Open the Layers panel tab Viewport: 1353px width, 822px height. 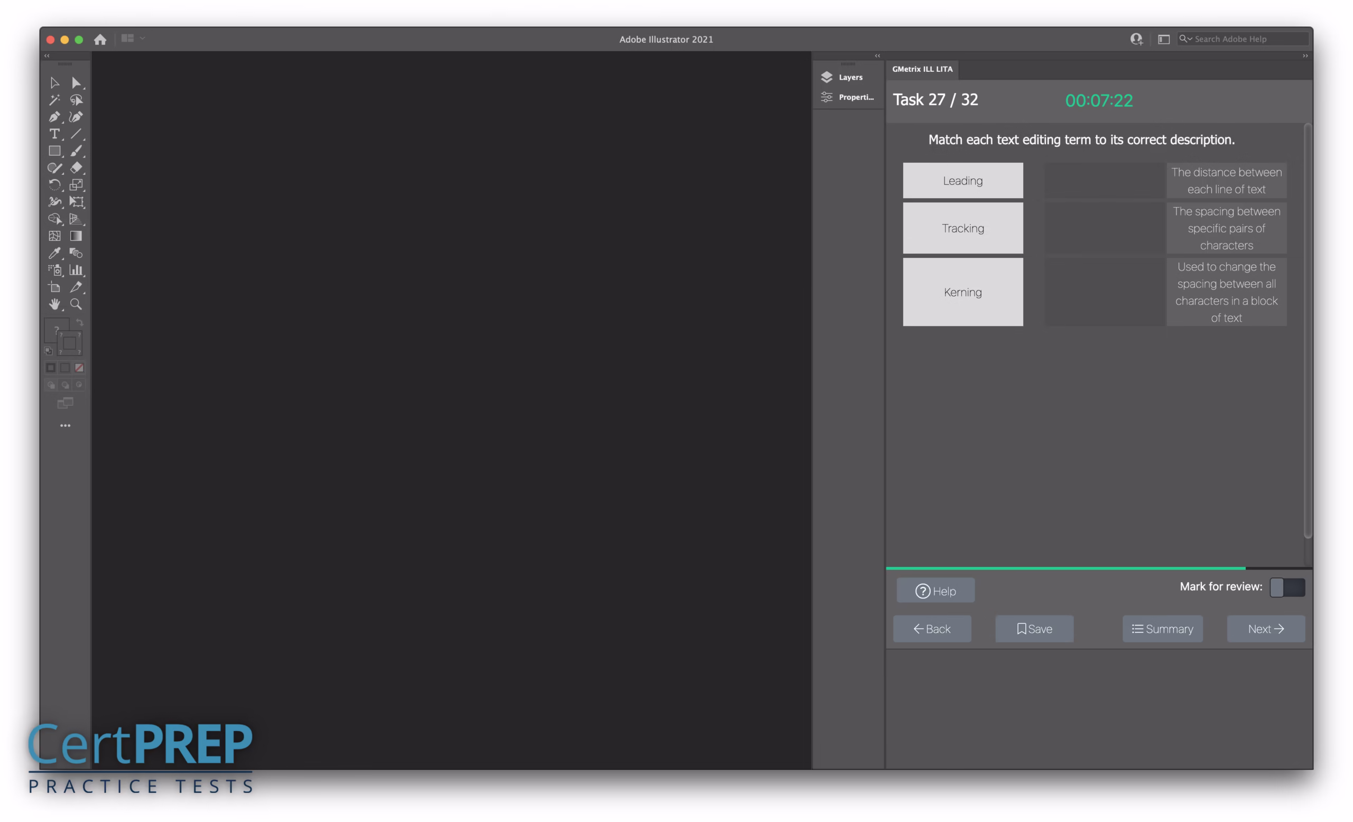pos(849,77)
